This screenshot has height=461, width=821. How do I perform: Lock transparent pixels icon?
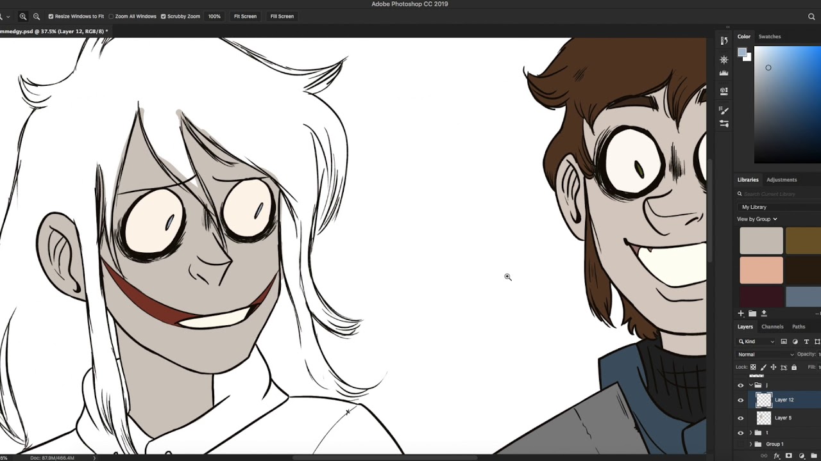click(753, 367)
